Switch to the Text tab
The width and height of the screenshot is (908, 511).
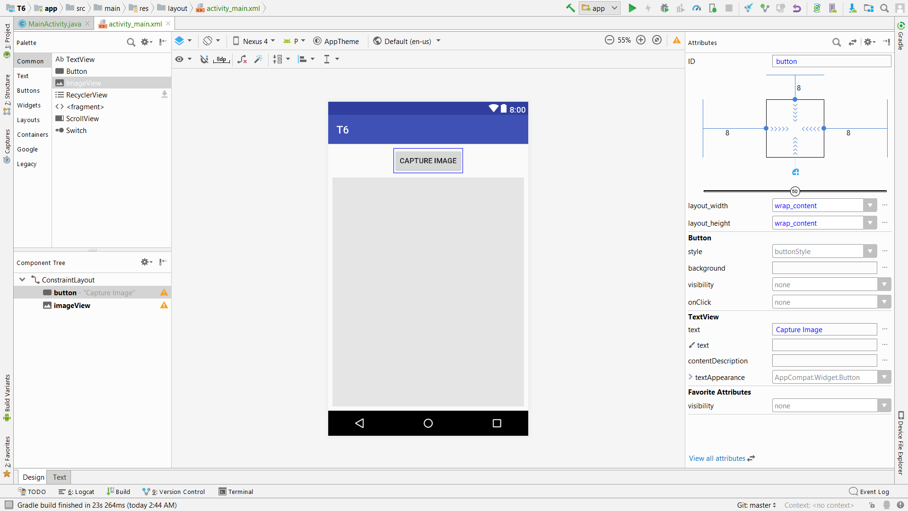click(x=60, y=477)
